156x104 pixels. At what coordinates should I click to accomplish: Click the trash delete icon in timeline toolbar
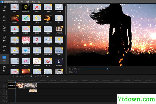tap(21, 76)
